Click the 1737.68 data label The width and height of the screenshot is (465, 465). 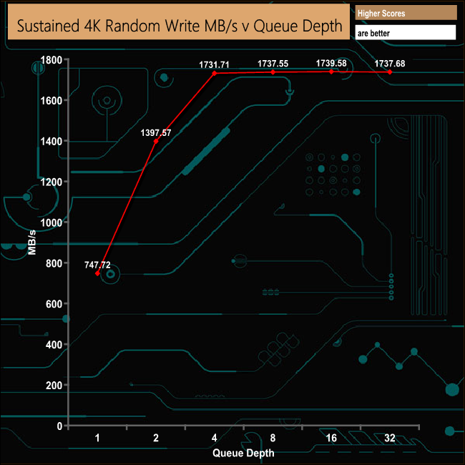tap(390, 64)
